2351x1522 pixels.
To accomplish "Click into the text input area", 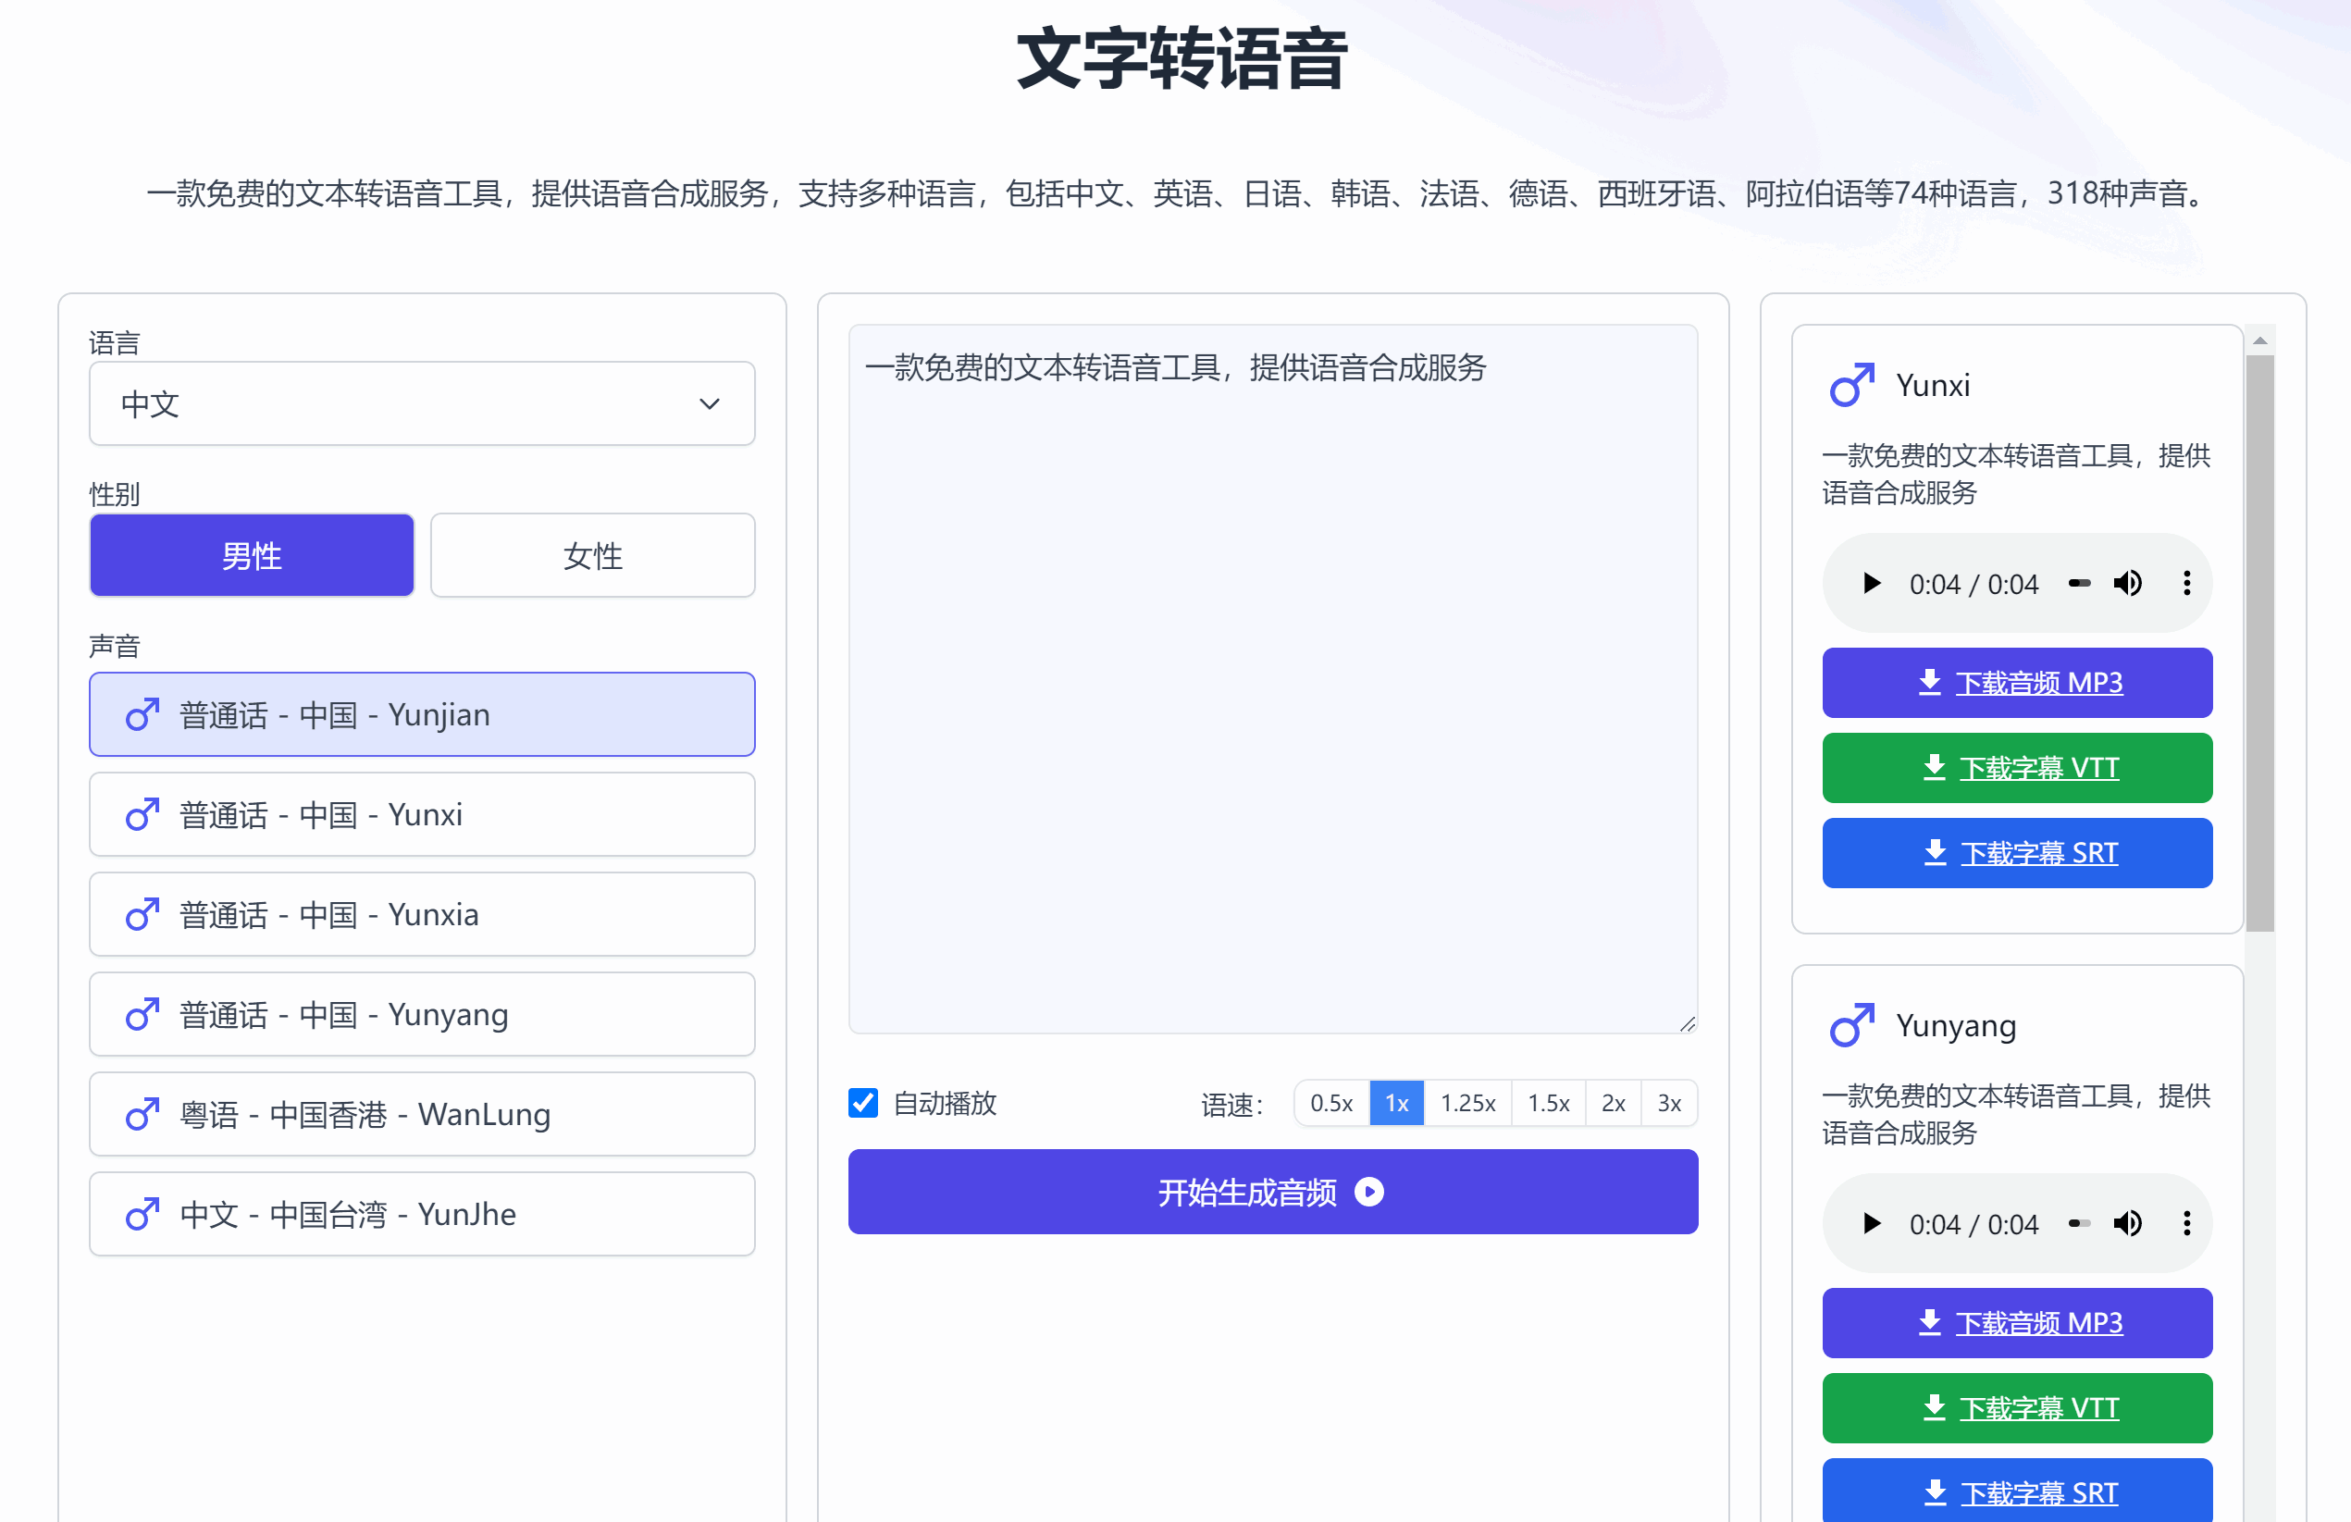I will coord(1272,682).
